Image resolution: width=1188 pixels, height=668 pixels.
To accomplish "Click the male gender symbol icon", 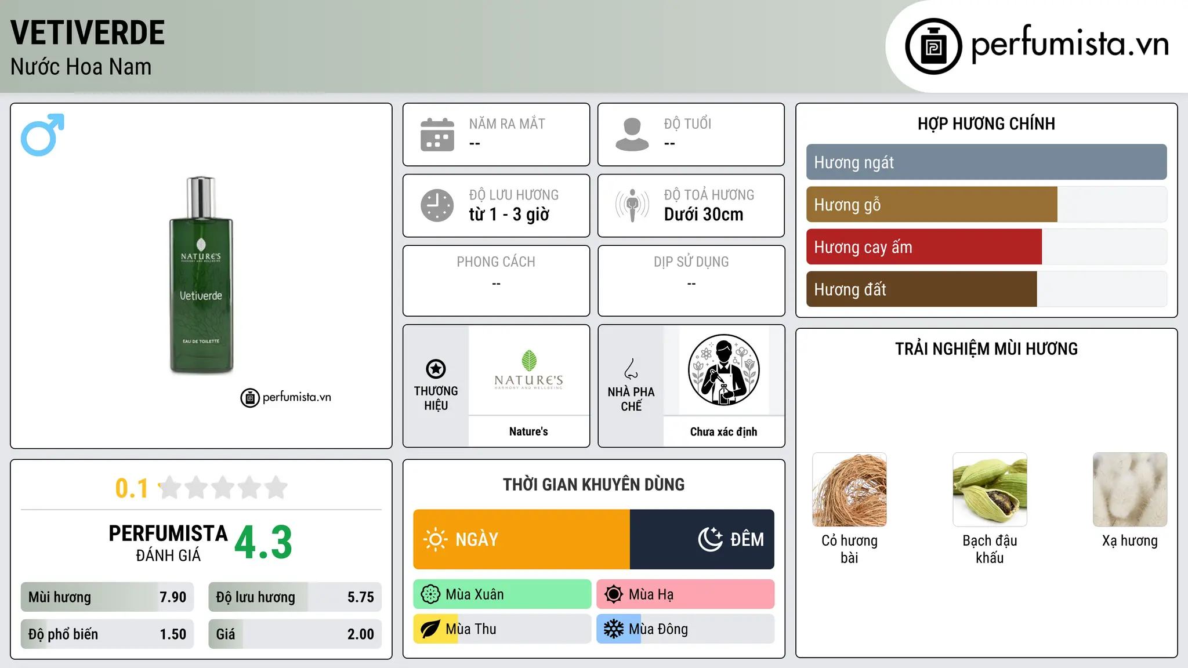I will point(42,135).
